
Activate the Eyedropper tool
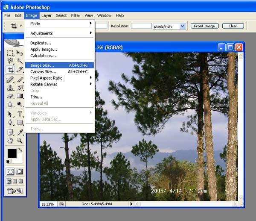click(20, 132)
